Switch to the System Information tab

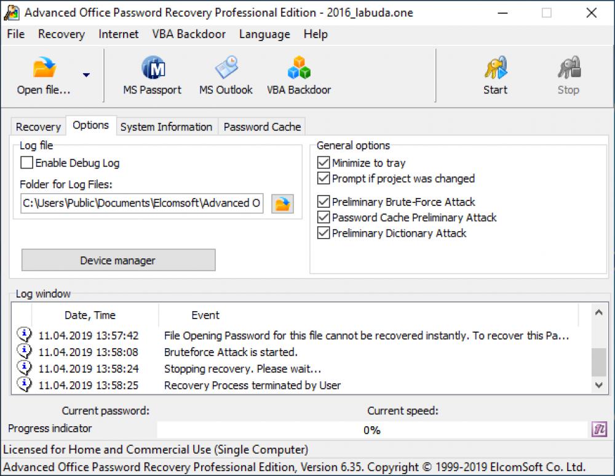pyautogui.click(x=166, y=127)
